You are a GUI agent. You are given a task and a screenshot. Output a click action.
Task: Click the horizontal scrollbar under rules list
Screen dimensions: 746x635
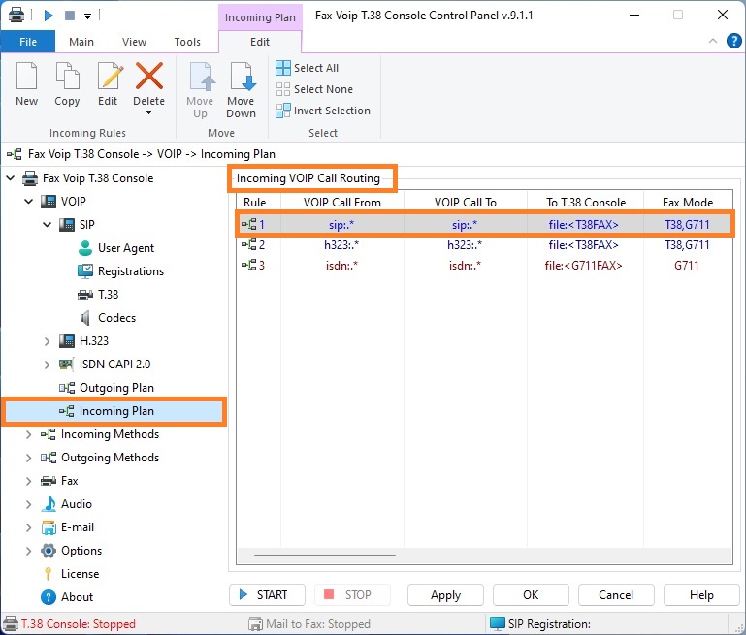click(x=325, y=555)
